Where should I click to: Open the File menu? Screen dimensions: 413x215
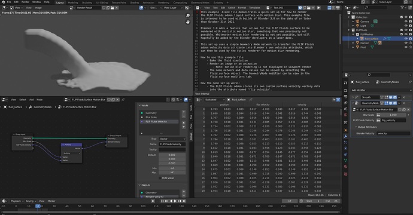(x=9, y=2)
